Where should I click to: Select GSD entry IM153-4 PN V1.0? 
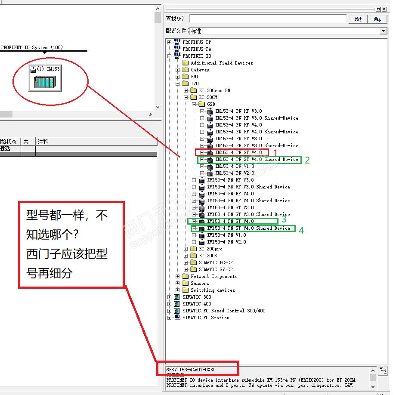tap(235, 166)
